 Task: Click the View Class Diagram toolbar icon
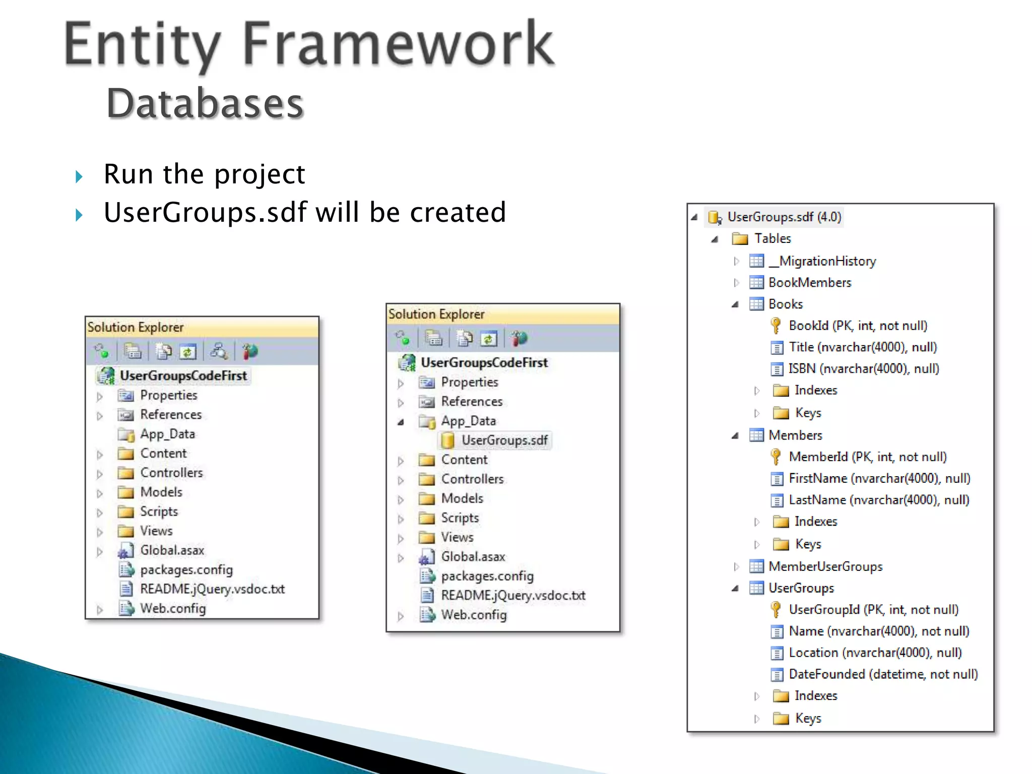pos(219,351)
